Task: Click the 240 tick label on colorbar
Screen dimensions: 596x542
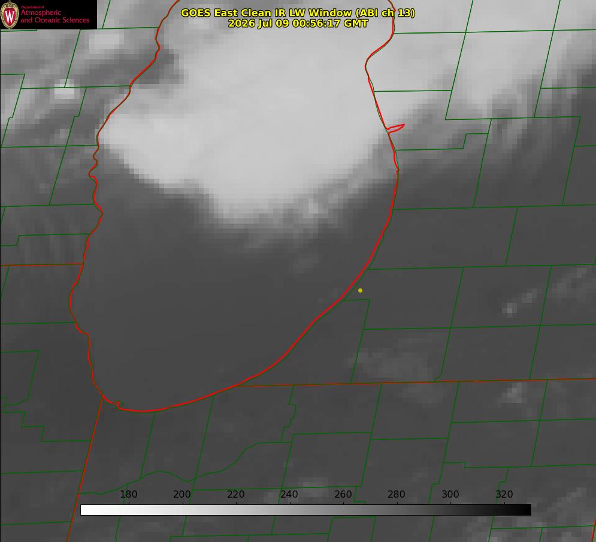Action: (x=289, y=494)
